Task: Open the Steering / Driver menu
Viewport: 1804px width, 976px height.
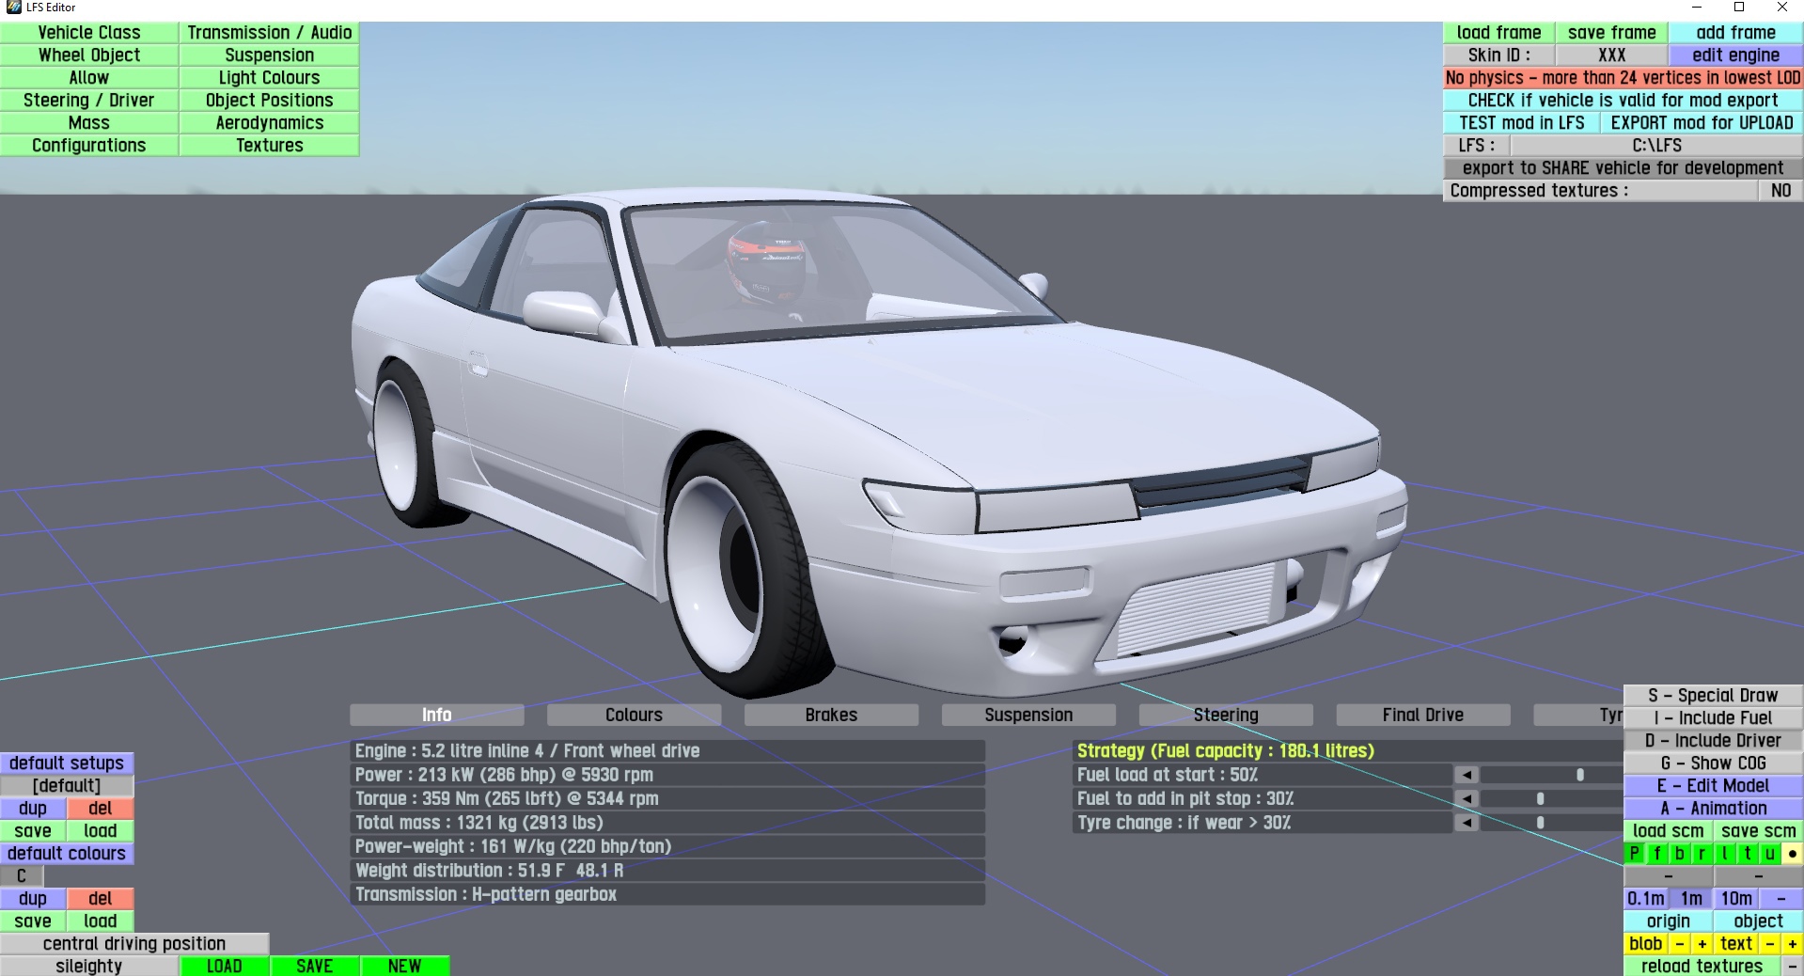Action: click(89, 101)
